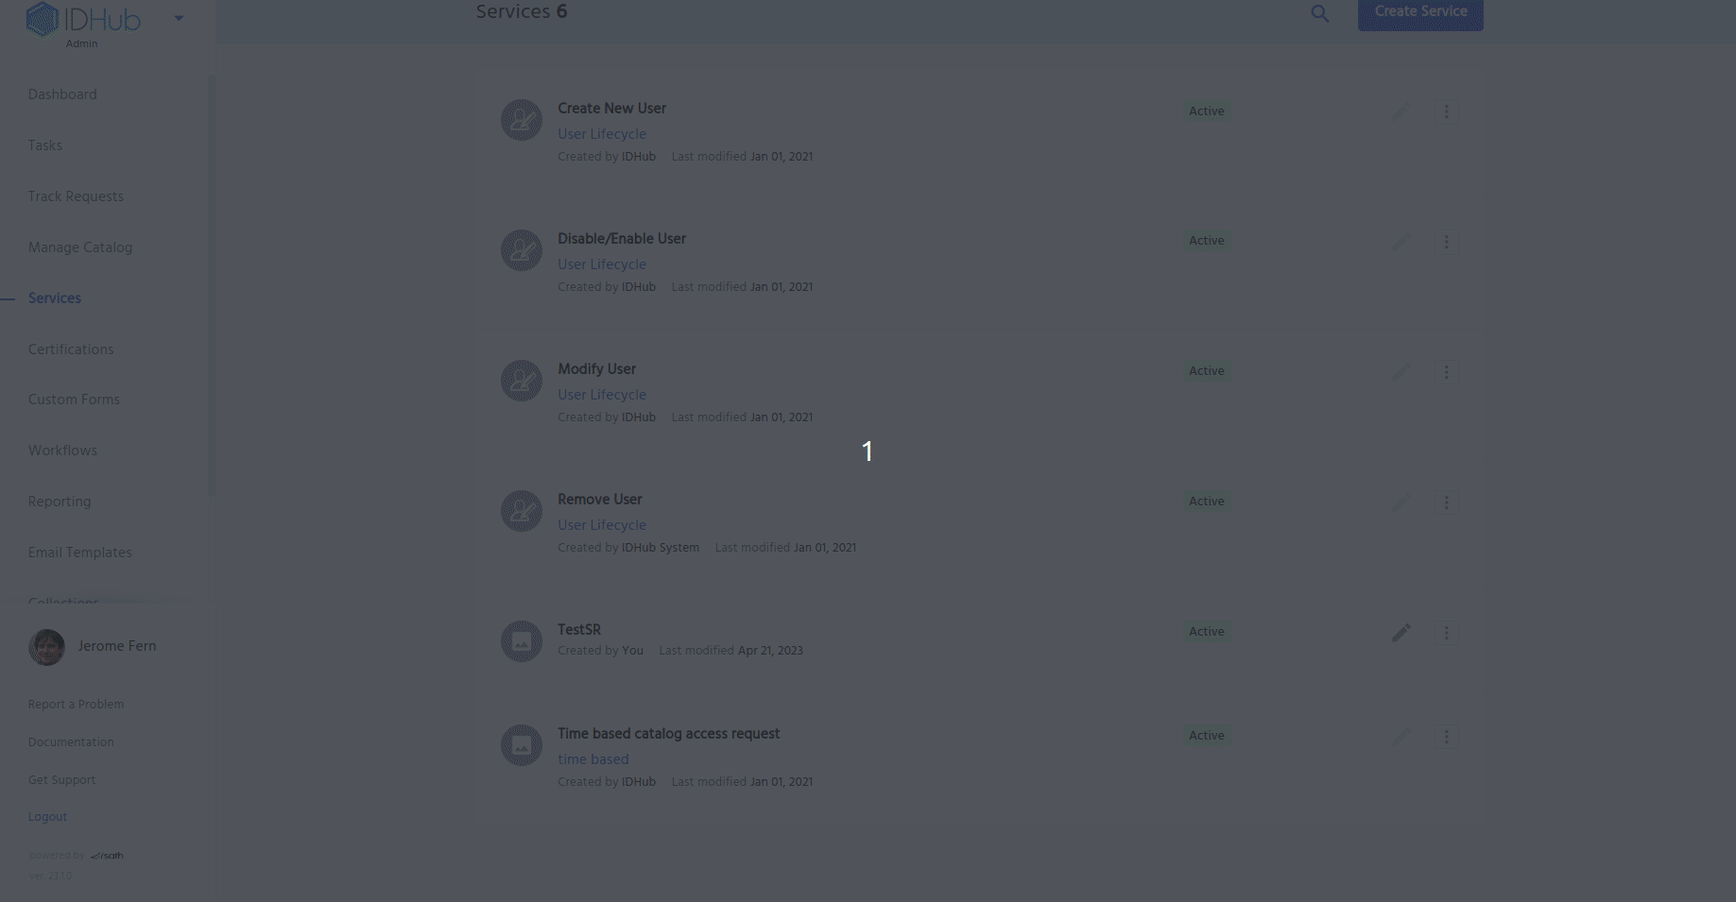Screen dimensions: 1736x902
Task: Open Workflows from the sidebar
Action: pos(62,451)
